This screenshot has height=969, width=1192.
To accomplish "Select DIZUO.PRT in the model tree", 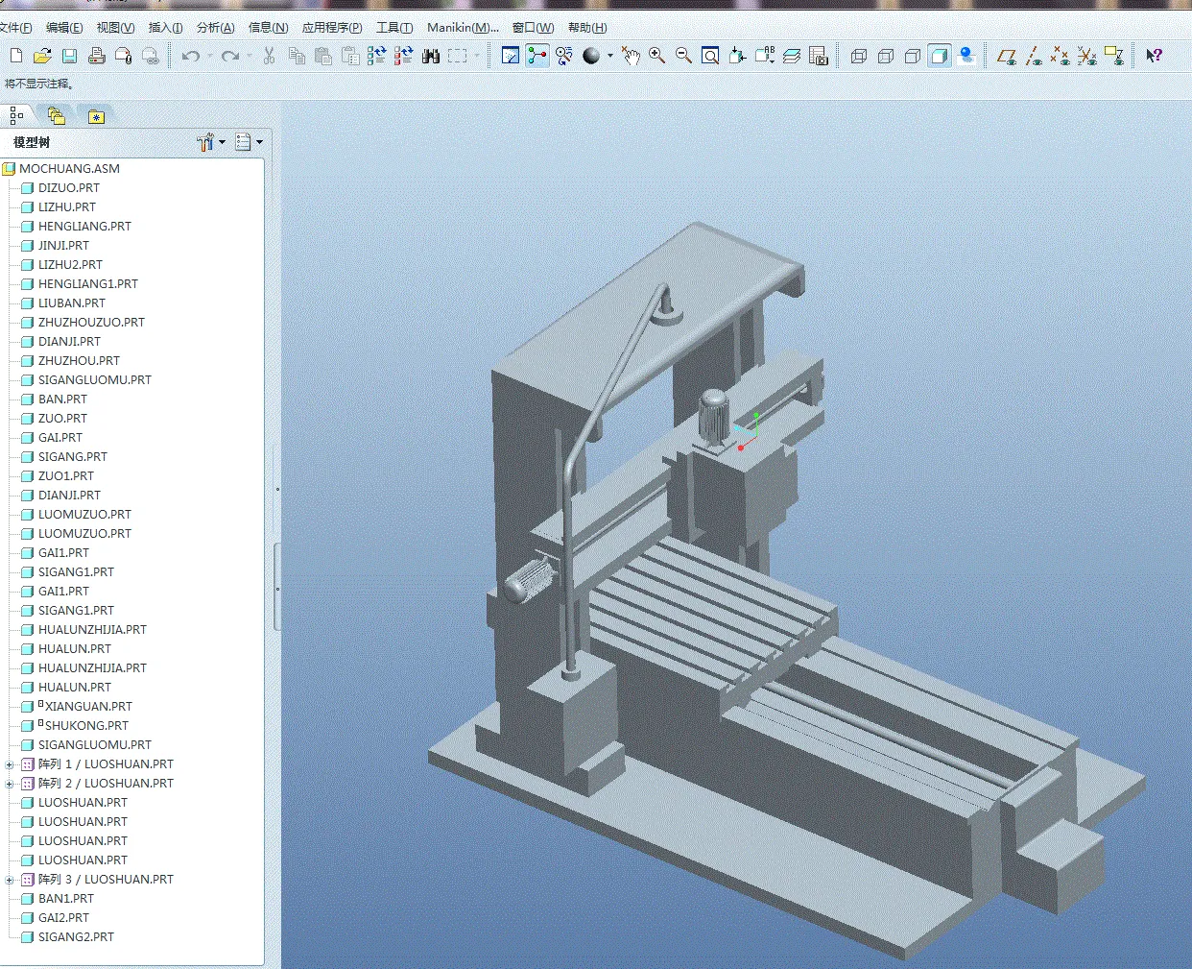I will tap(68, 188).
